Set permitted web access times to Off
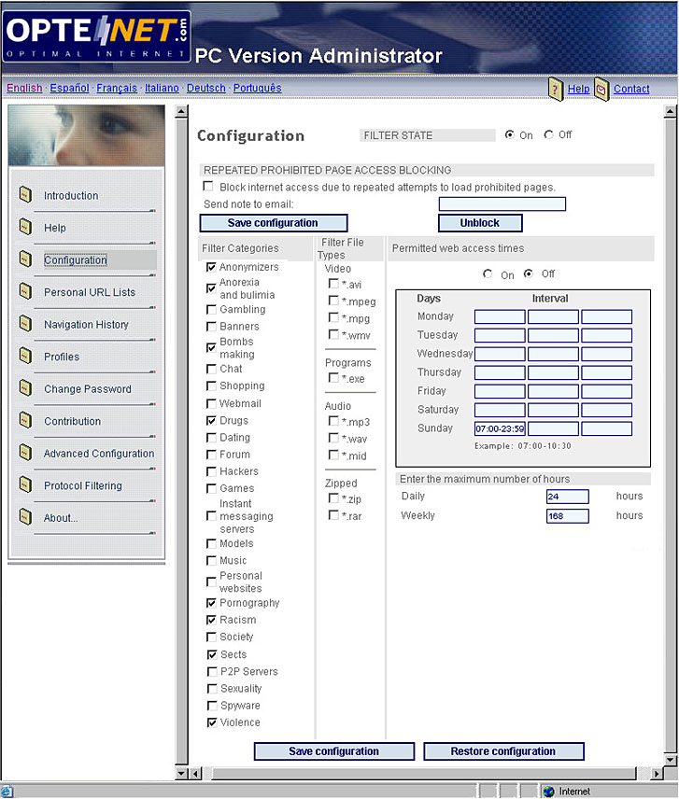This screenshot has height=799, width=679. pos(529,274)
